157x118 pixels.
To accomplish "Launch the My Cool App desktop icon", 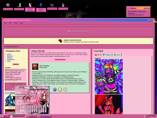I will [x=63, y=7].
